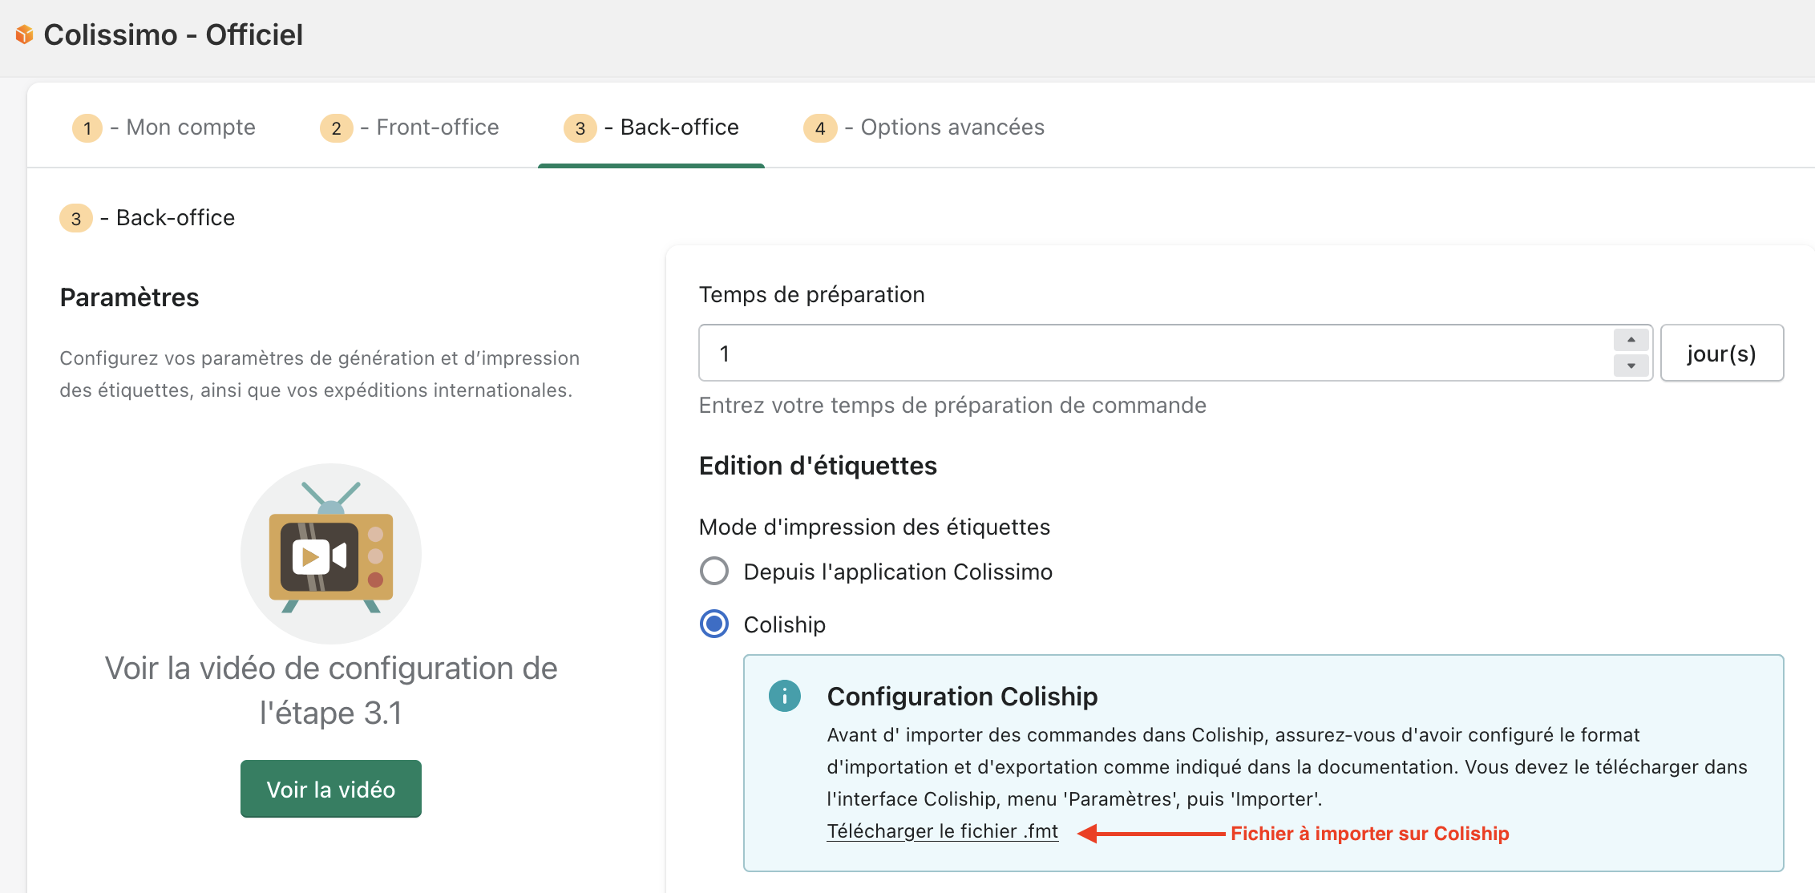Screen dimensions: 1815x893
Task: Click the Temps de préparation input field
Action: (1154, 353)
